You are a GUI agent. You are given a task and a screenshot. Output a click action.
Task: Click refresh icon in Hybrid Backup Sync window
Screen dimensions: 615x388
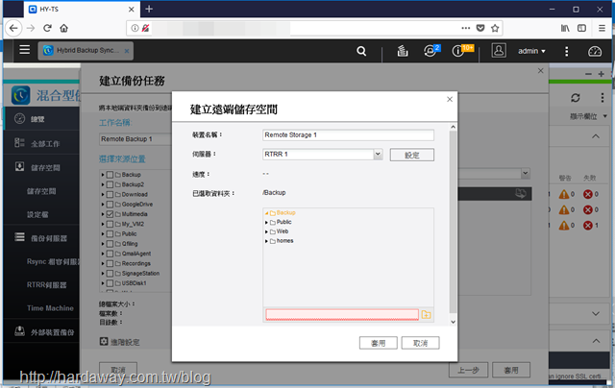tap(576, 98)
